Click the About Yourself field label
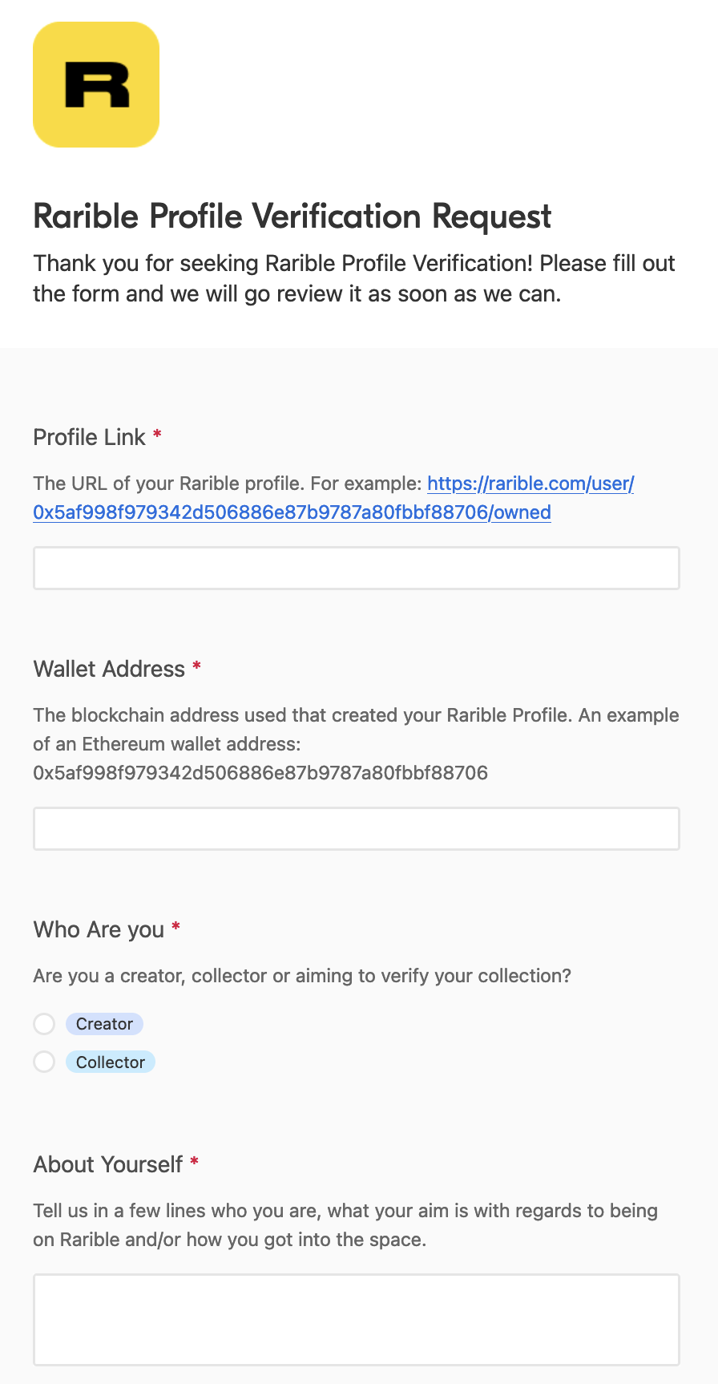Screen dimensions: 718x1384 tap(108, 1164)
